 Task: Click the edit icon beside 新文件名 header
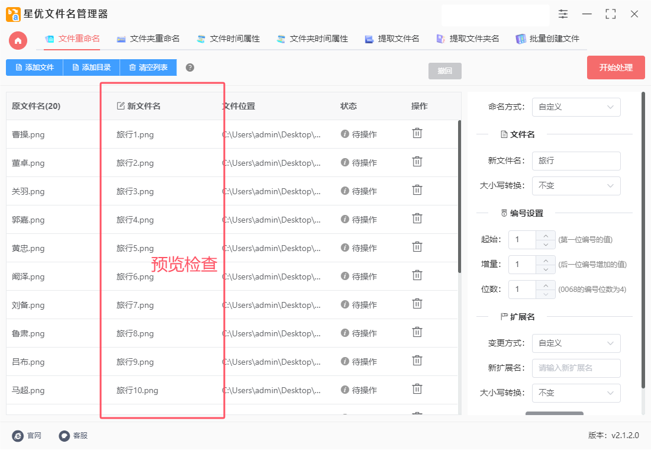120,106
